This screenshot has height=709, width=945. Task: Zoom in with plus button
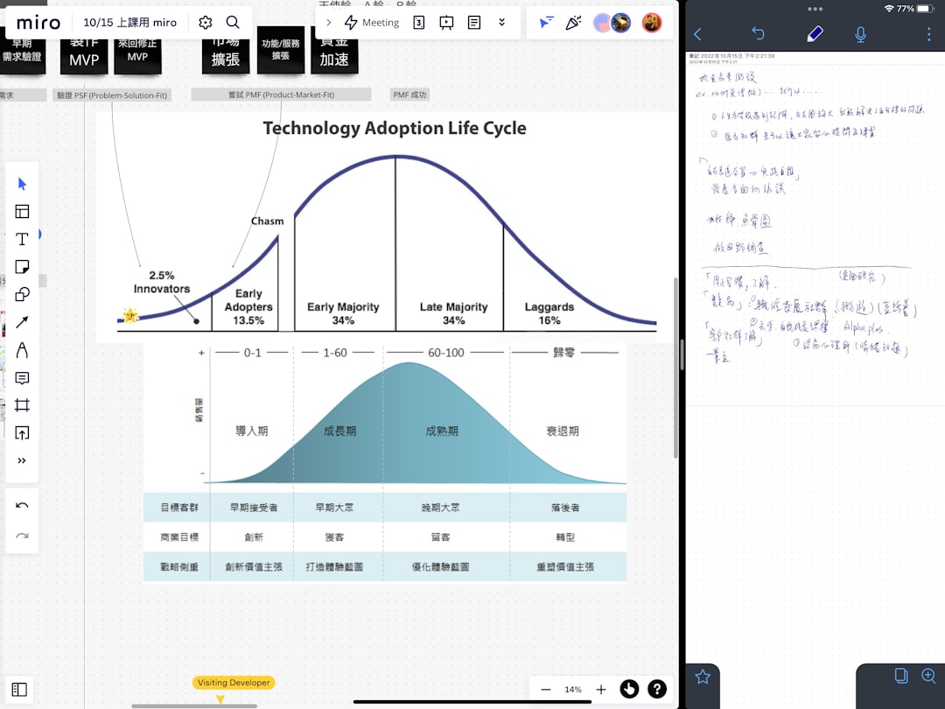pyautogui.click(x=601, y=689)
